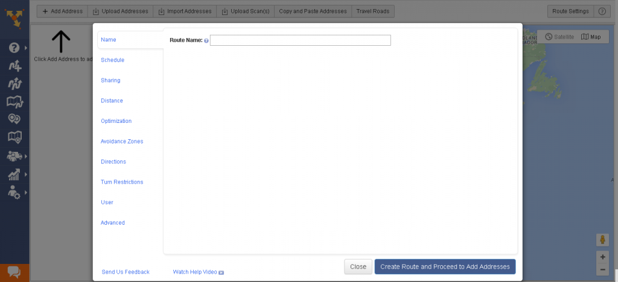Expand the analytics sidebar submenu arrow
The height and width of the screenshot is (282, 618).
[x=26, y=175]
